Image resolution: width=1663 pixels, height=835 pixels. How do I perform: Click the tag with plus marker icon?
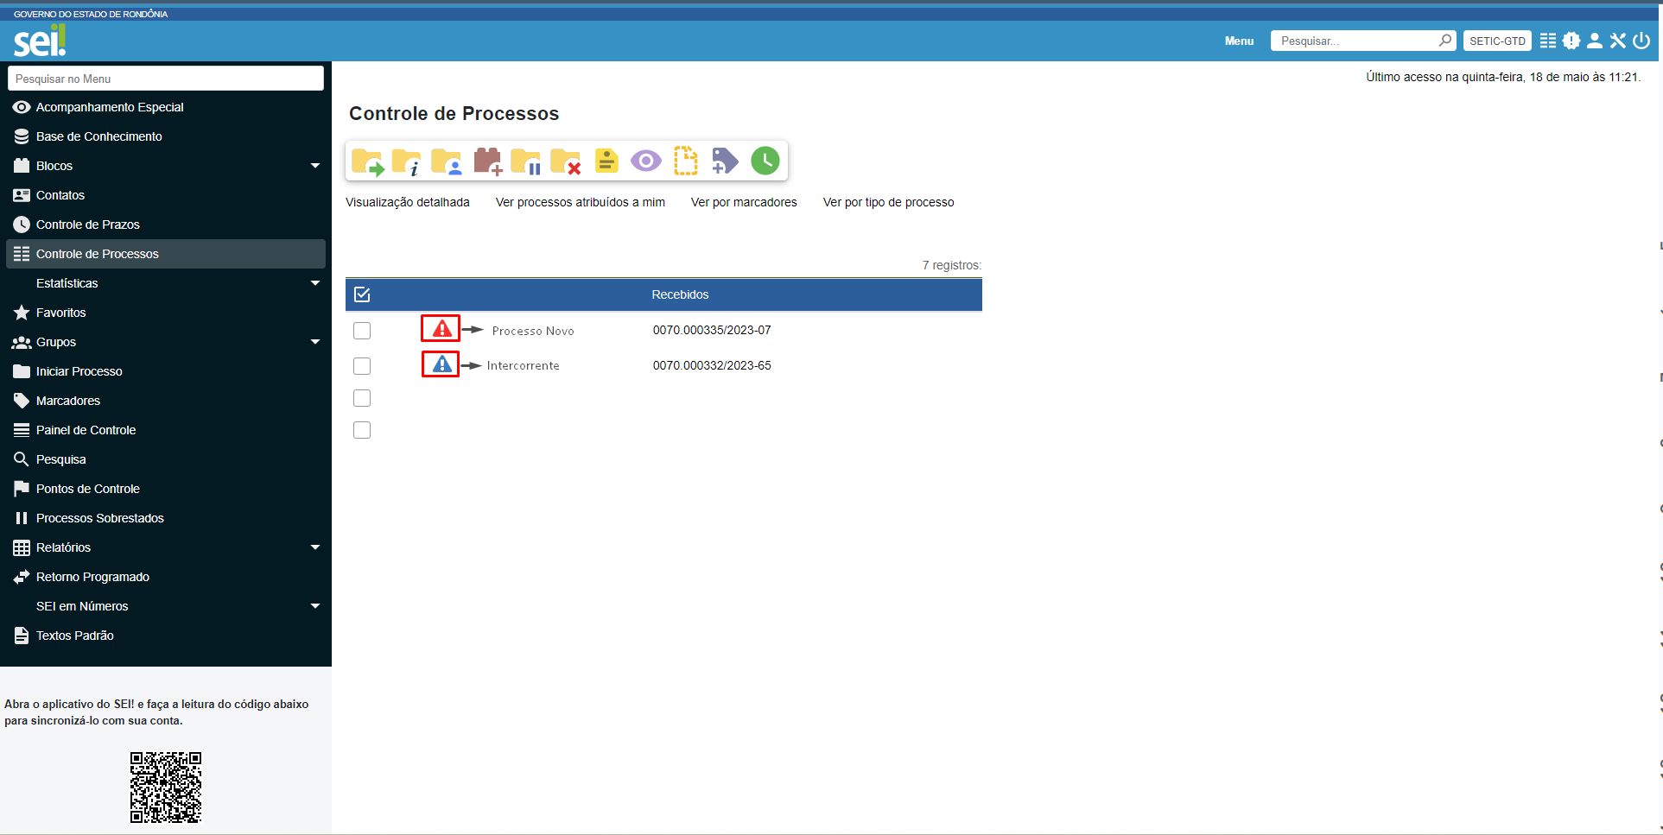[725, 161]
